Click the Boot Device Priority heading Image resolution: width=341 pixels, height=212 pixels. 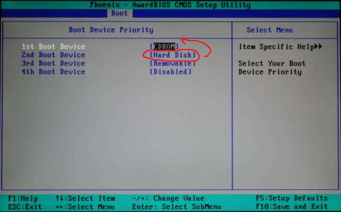[111, 30]
